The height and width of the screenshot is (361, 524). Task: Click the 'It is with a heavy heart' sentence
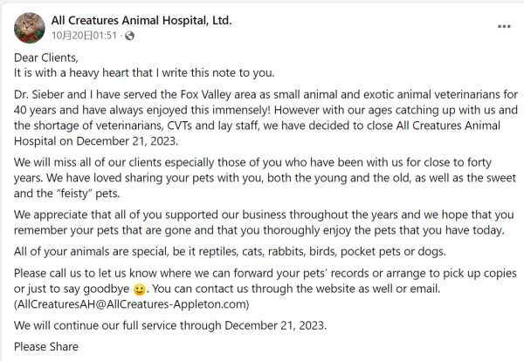[x=144, y=72]
